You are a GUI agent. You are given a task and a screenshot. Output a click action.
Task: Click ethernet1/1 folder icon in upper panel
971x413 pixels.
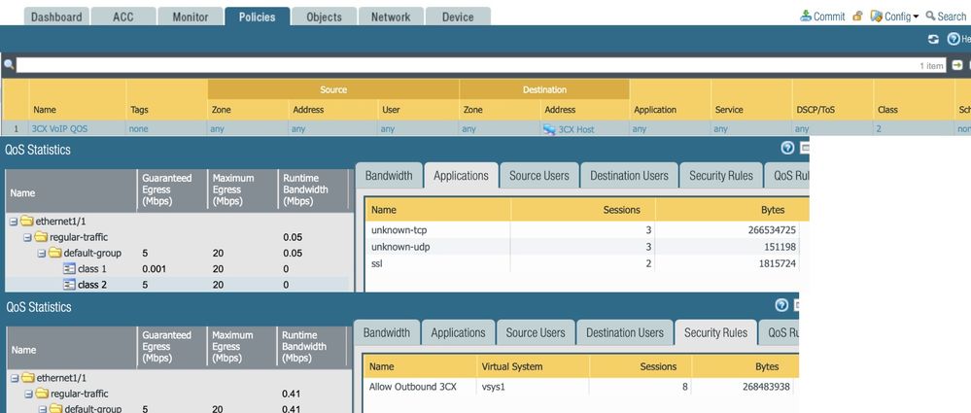tap(26, 221)
